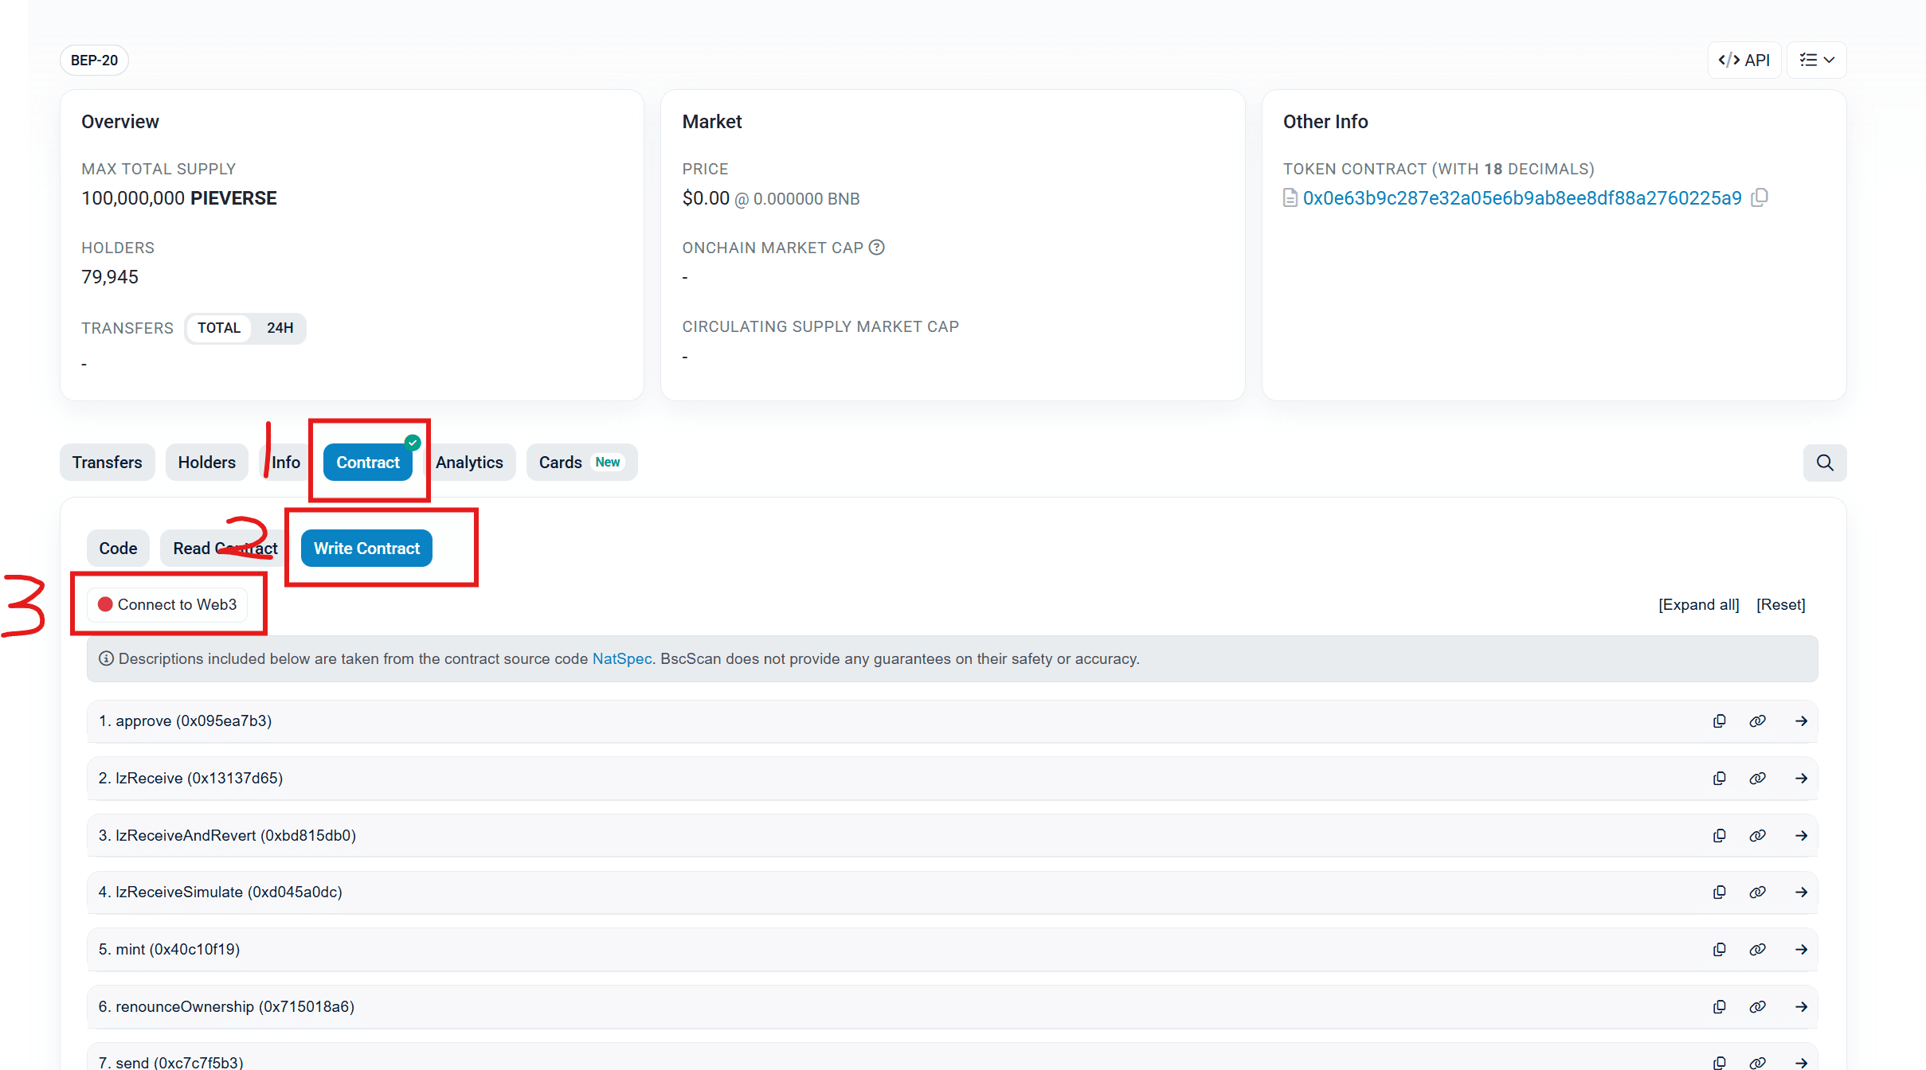Click onchain market cap help icon
This screenshot has width=1926, height=1070.
coord(876,248)
